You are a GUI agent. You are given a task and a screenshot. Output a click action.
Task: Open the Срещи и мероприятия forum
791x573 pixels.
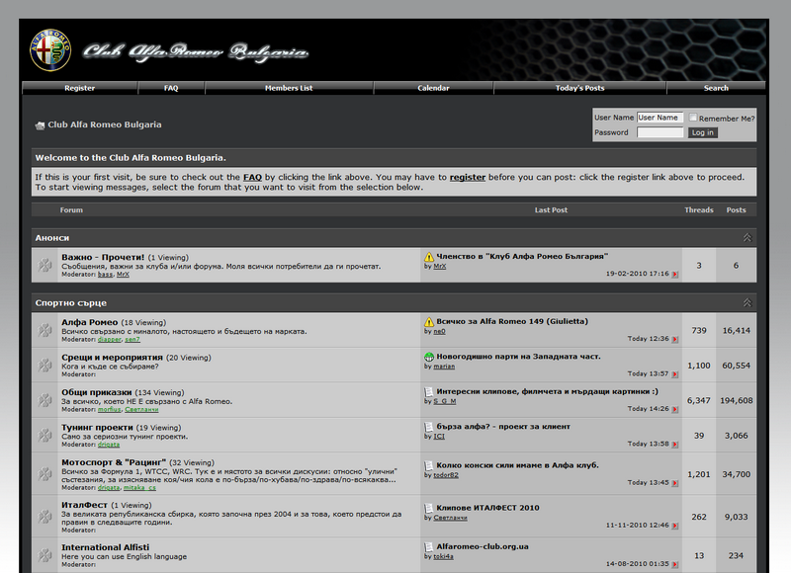click(x=112, y=358)
